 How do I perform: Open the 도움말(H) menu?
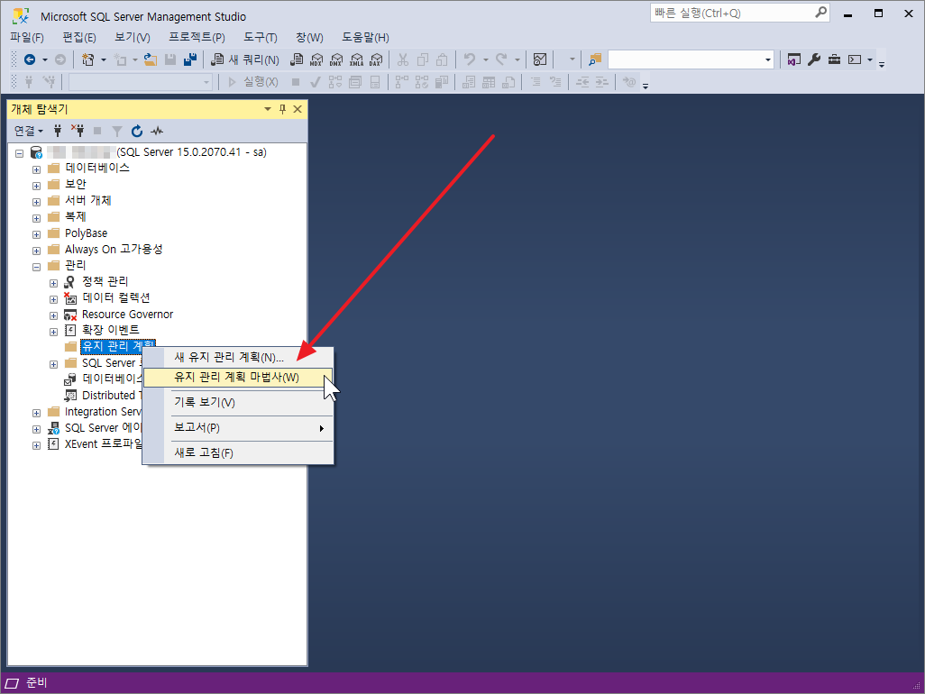365,38
